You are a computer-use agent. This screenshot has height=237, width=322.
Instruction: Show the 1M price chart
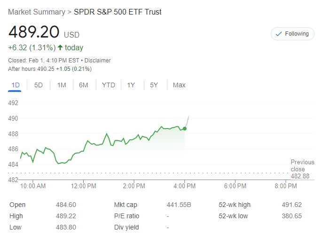click(x=62, y=85)
